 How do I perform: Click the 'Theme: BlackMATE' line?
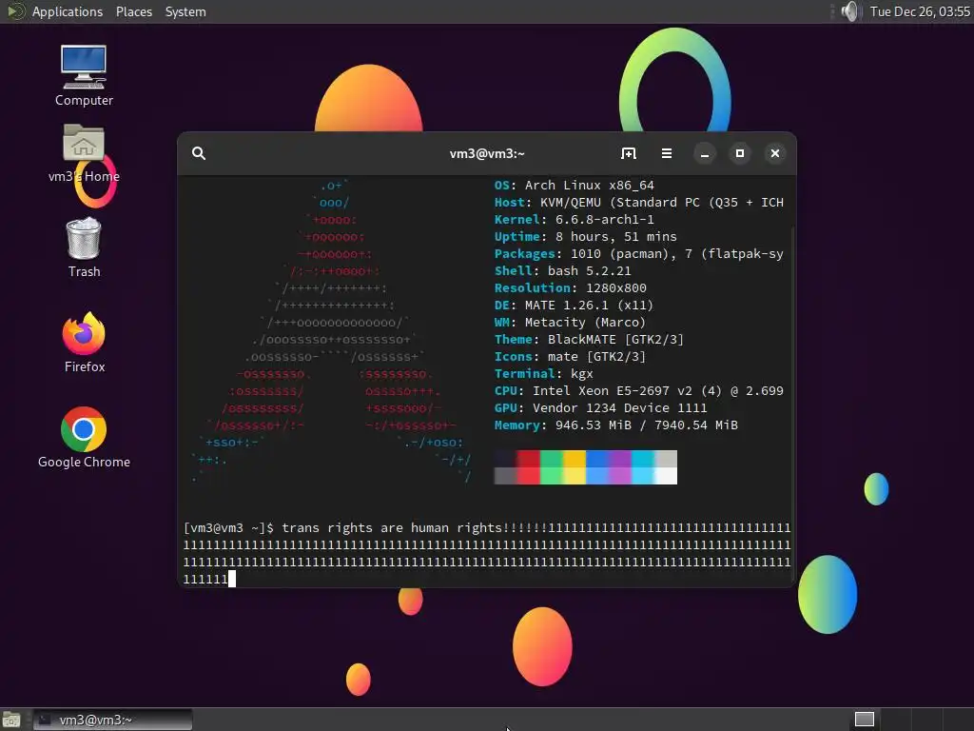(x=589, y=340)
